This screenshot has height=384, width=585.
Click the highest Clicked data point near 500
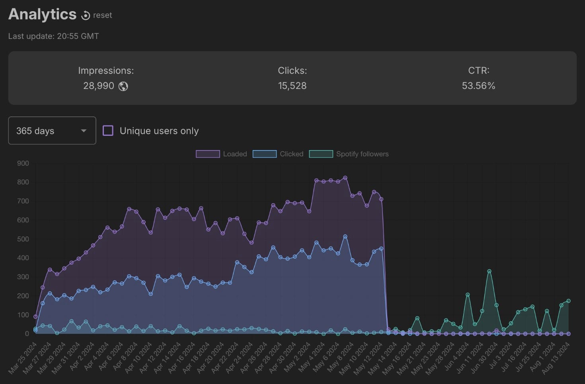[345, 237]
